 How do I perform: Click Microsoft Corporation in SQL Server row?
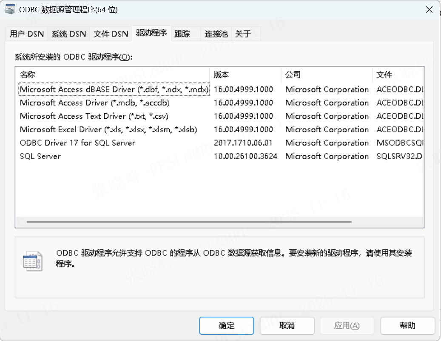(x=327, y=157)
